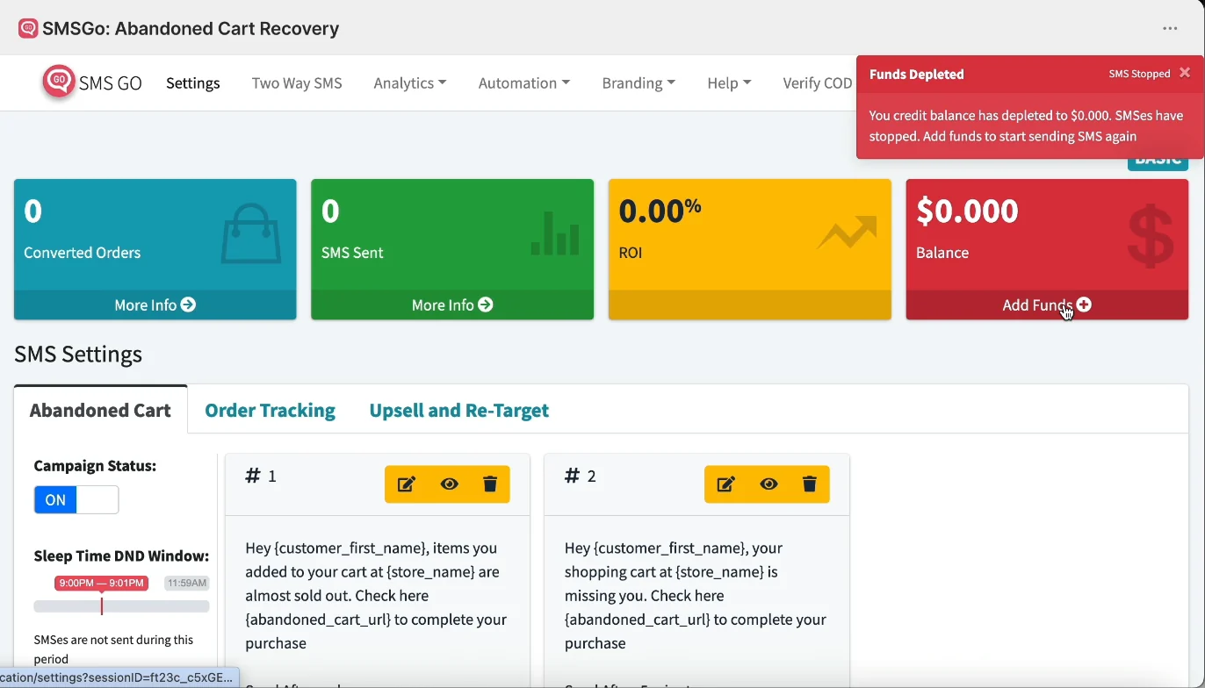Screen dimensions: 1205x688
Task: Close the Funds Depleted notification
Action: click(x=1185, y=73)
